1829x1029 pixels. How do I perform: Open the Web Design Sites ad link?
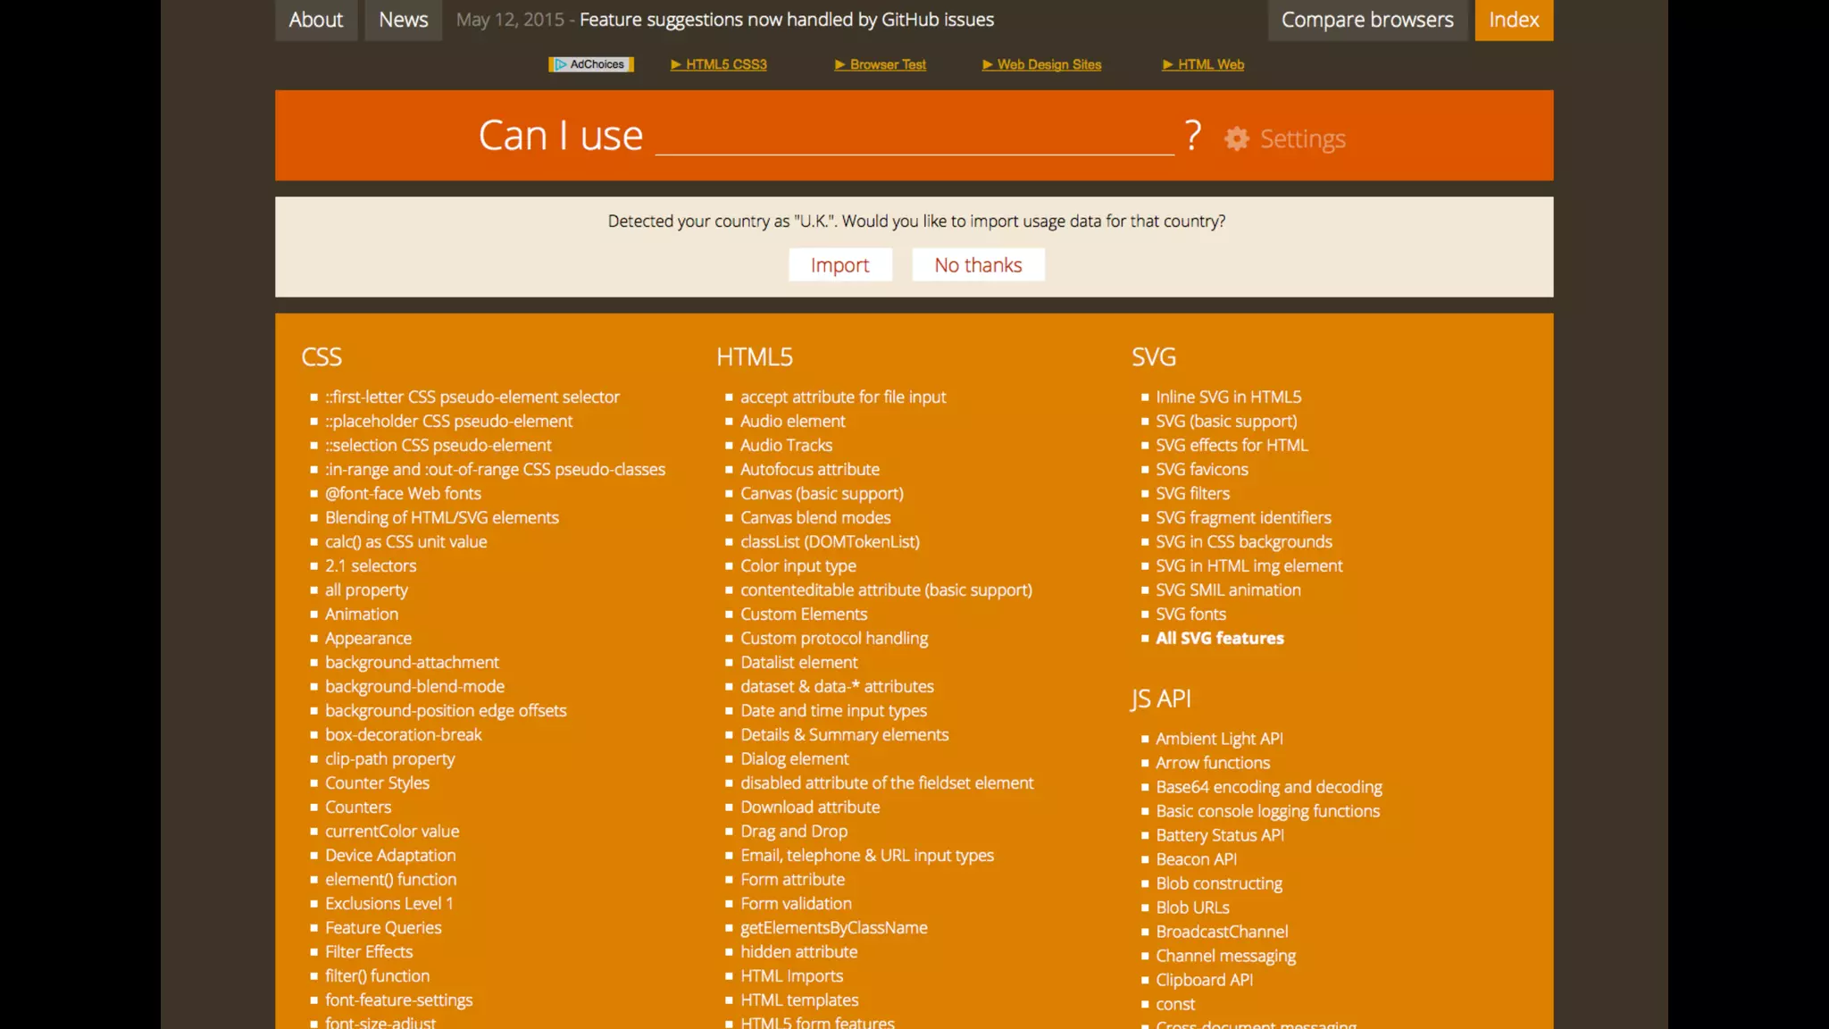coord(1048,64)
